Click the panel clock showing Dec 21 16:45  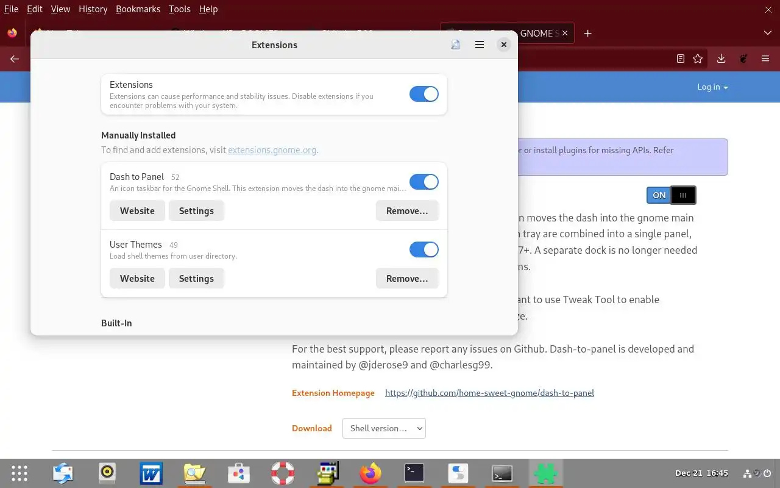tap(701, 473)
